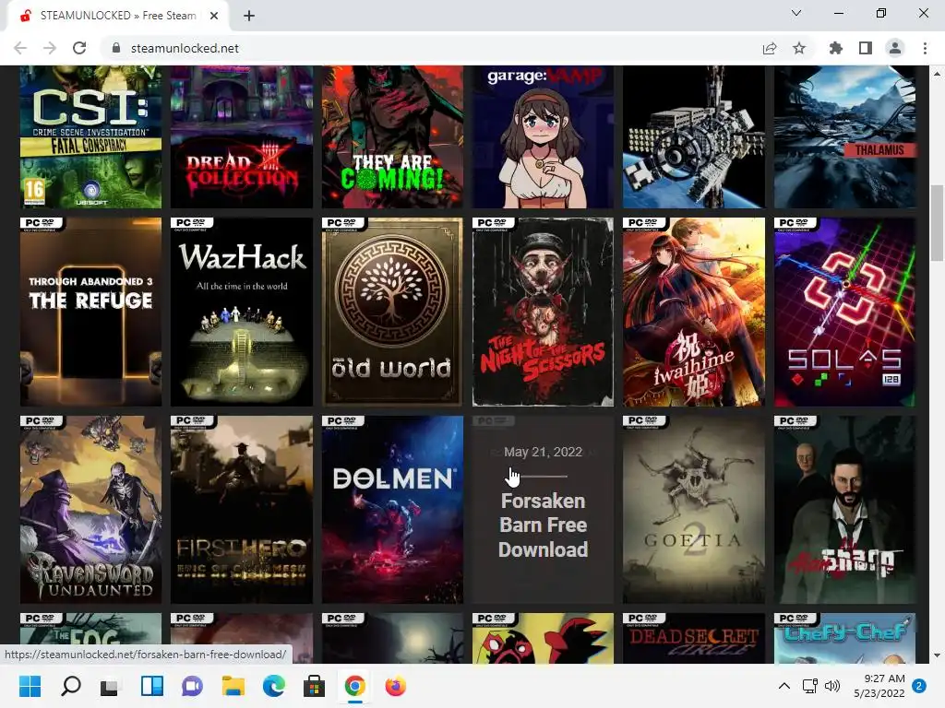Reload the steamunlocked.net page

(79, 48)
